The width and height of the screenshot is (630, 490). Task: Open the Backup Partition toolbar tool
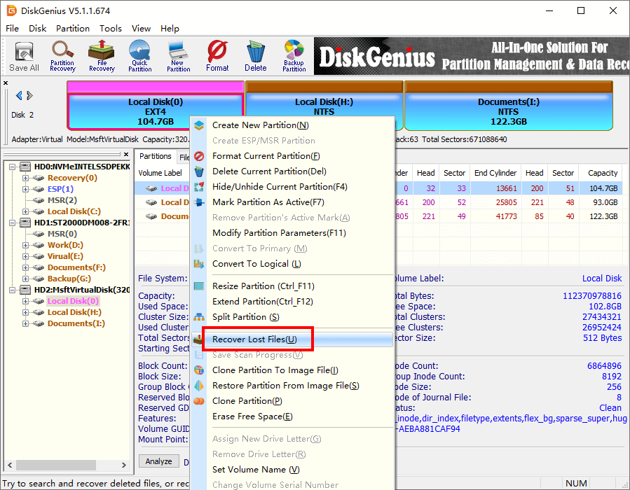click(x=294, y=56)
